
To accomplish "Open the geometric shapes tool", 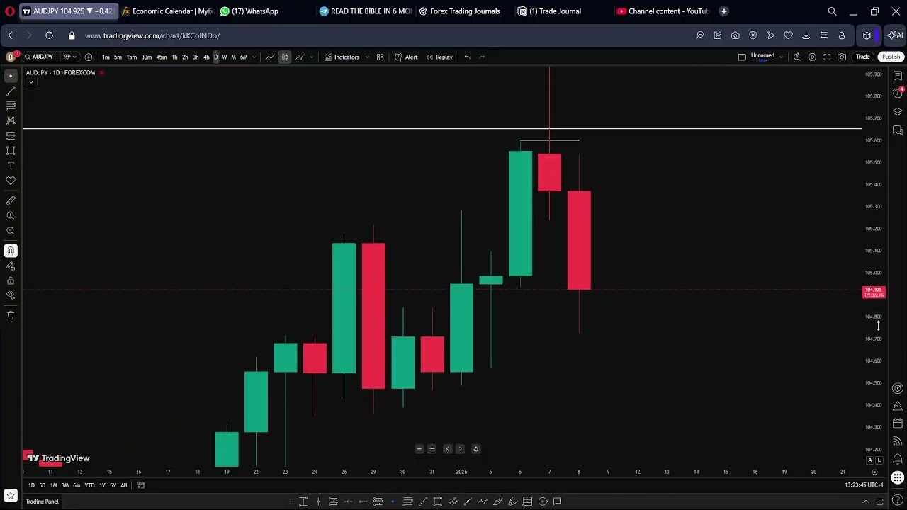I will (11, 150).
